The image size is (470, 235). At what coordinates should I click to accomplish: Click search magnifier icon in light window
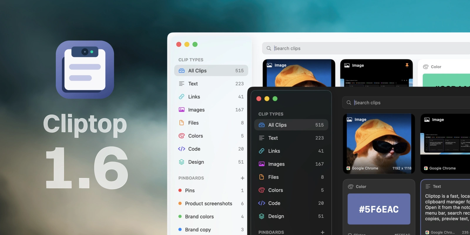coord(268,48)
